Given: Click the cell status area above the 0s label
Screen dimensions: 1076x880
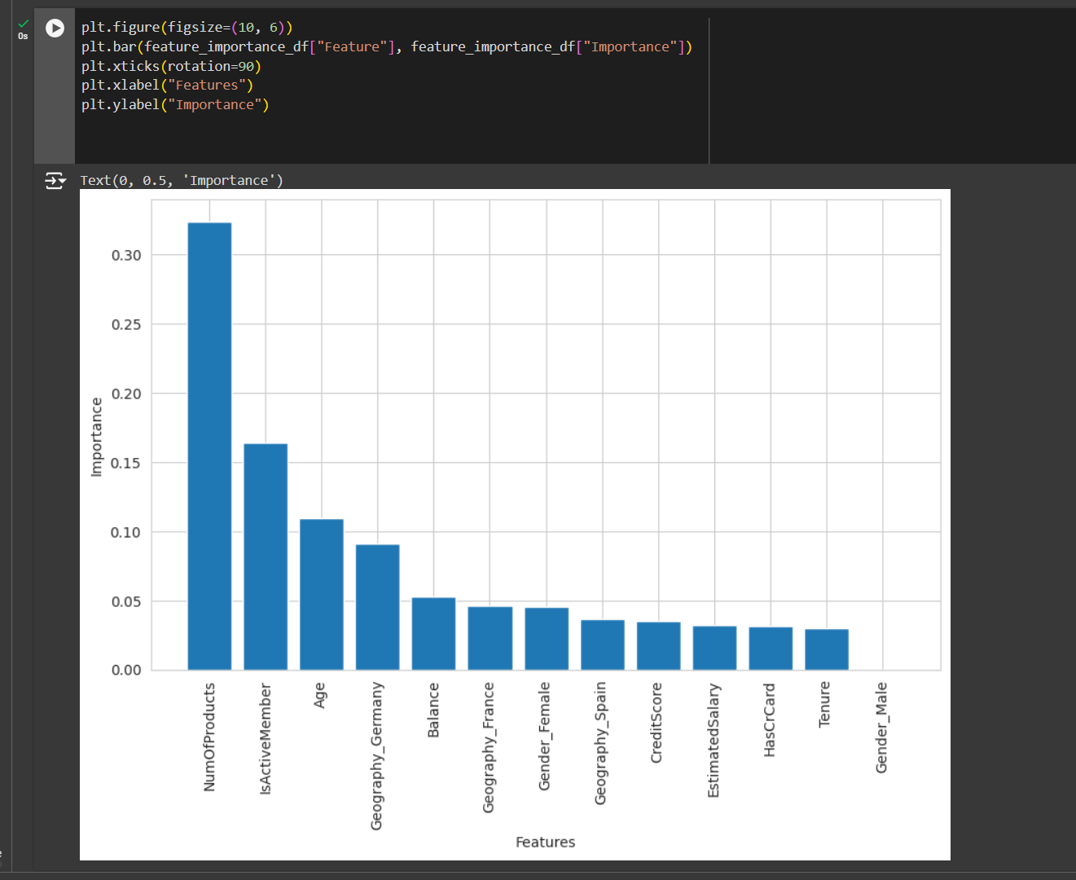Looking at the screenshot, I should 22,24.
